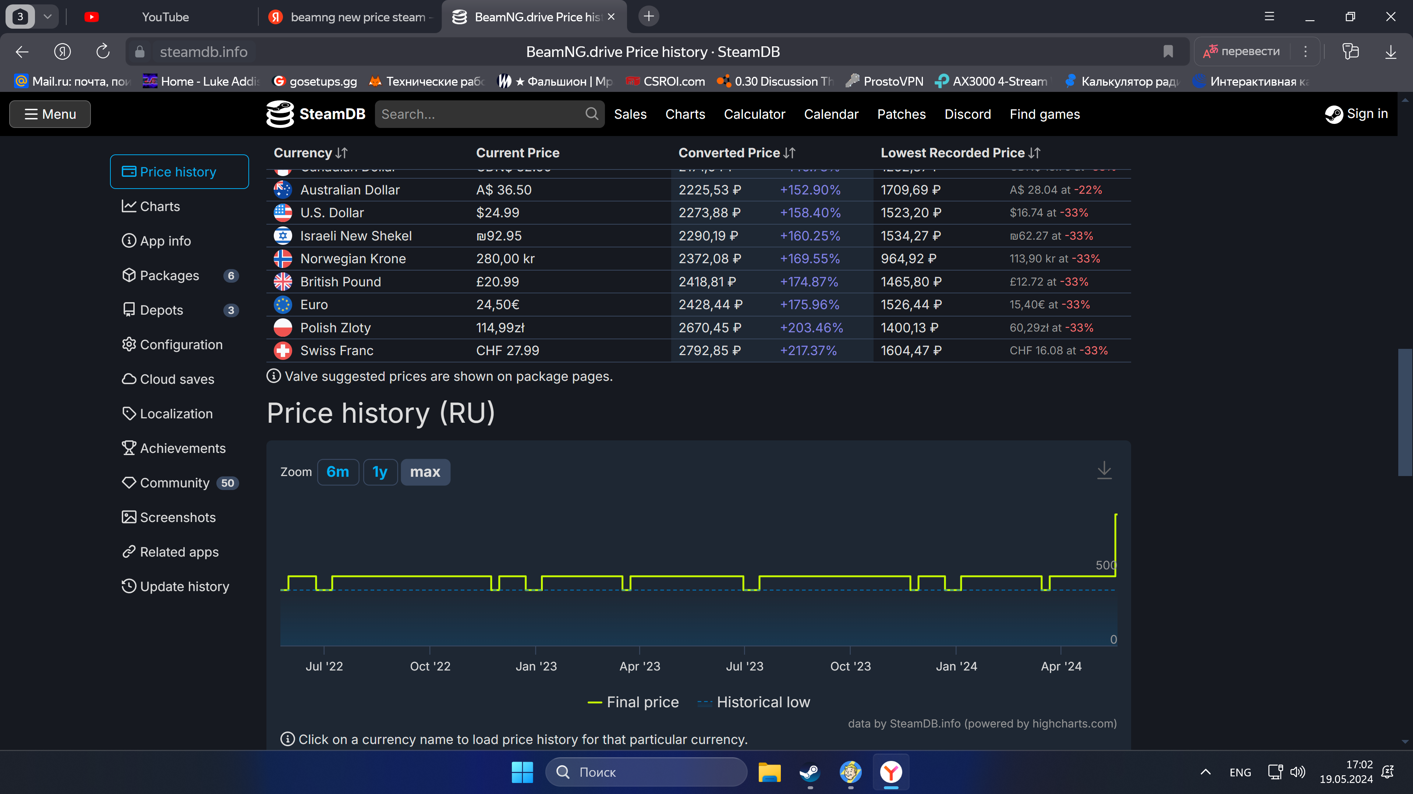Screen dimensions: 1413x794
Task: Open the browser hamburger menu
Action: coord(1269,17)
